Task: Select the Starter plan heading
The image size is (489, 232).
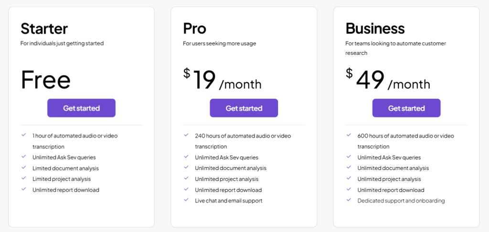Action: (44, 29)
